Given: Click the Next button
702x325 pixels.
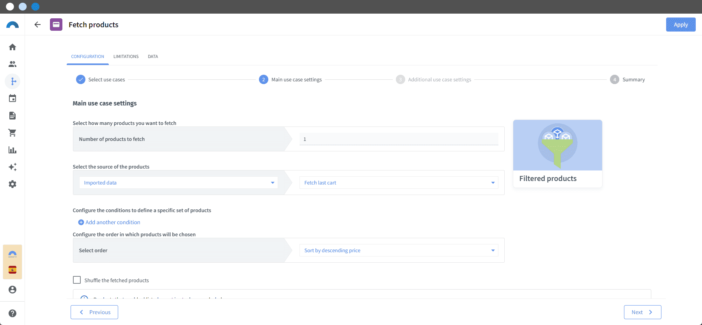Looking at the screenshot, I should coord(643,312).
